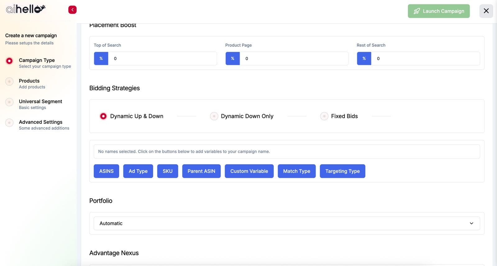This screenshot has height=266, width=497.
Task: Pick the Fixed Bids strategy option
Action: pos(324,116)
